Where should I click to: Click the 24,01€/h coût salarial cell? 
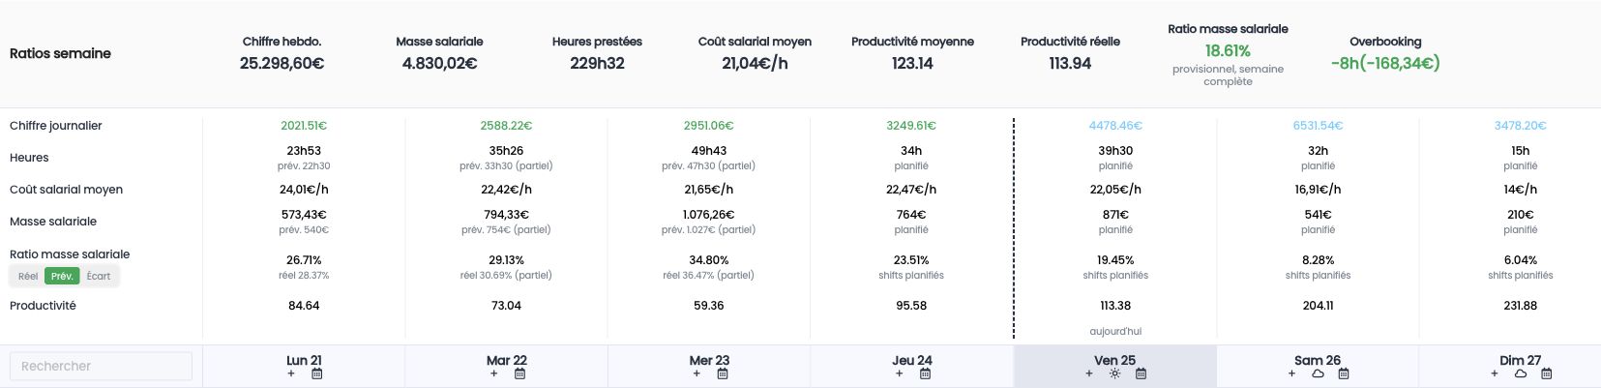point(304,190)
